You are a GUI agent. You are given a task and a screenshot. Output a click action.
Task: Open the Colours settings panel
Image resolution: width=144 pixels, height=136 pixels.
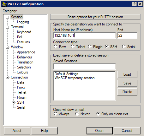click(x=22, y=72)
